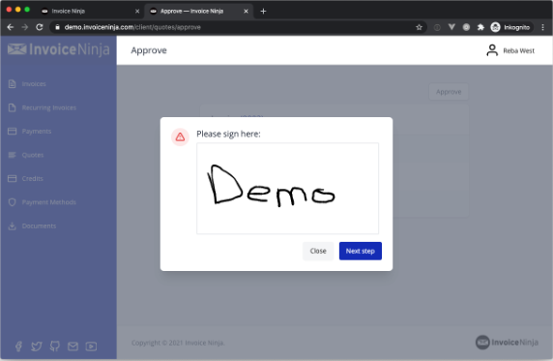The image size is (553, 361).
Task: Click the InvoiceNinja footer logo
Action: tap(507, 343)
